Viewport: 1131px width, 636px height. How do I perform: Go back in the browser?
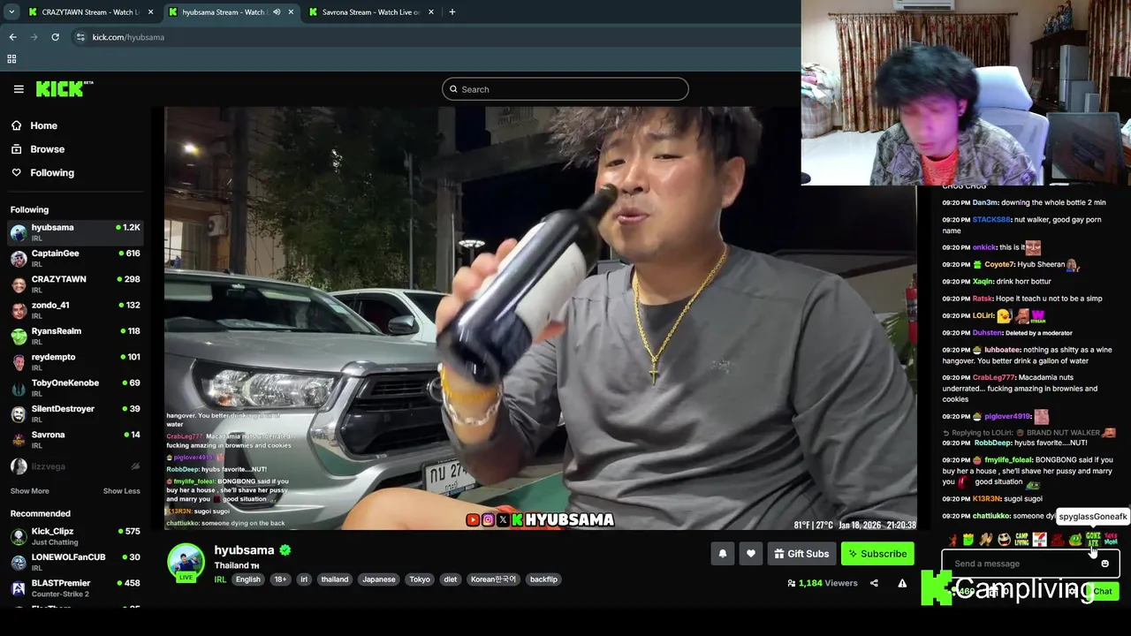point(12,37)
